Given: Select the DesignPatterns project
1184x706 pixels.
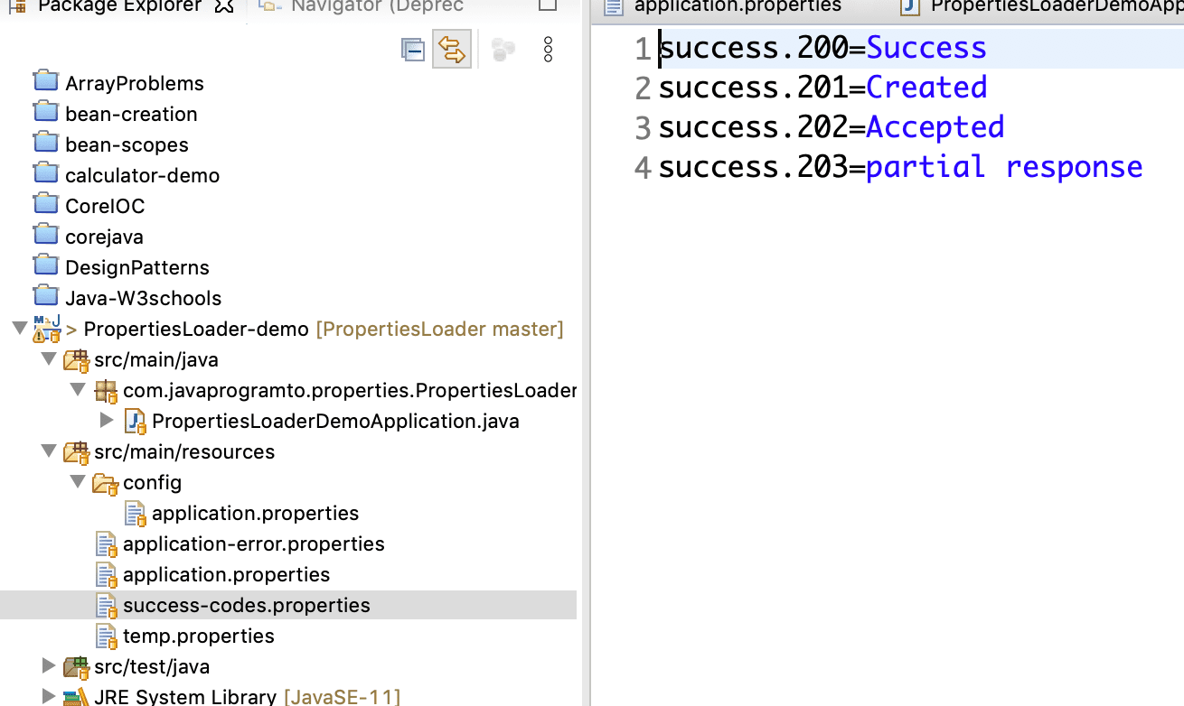Looking at the screenshot, I should pyautogui.click(x=137, y=266).
